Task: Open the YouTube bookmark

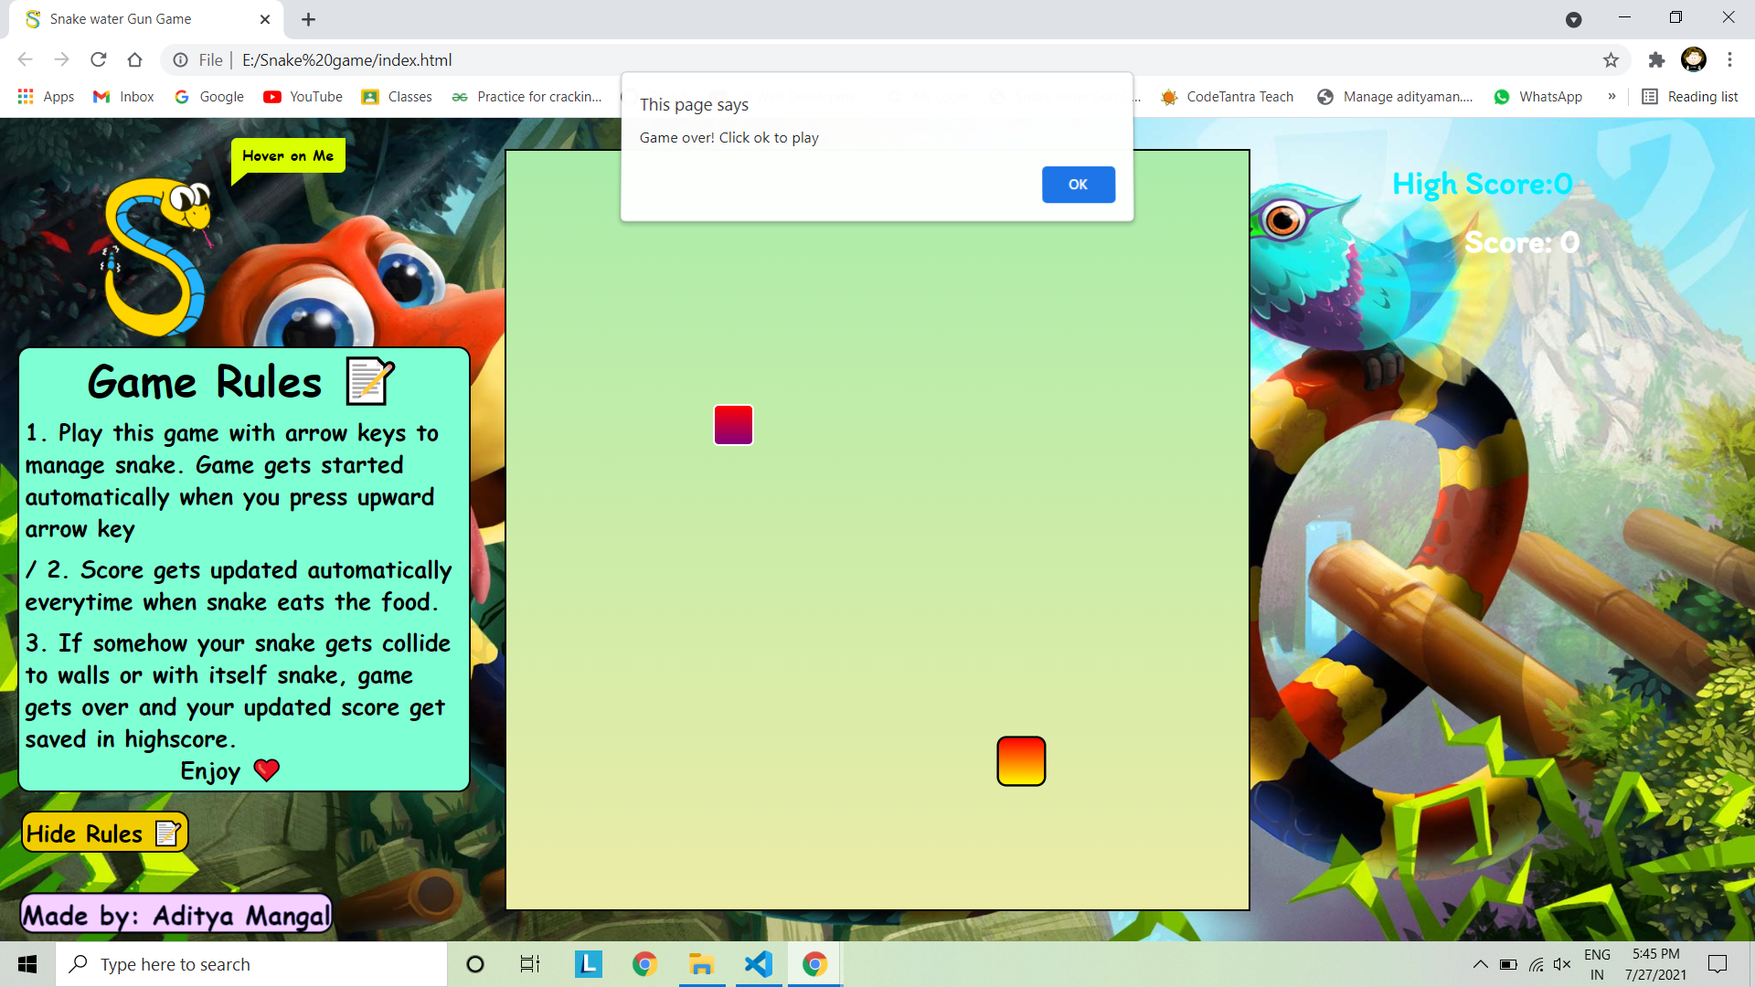Action: click(x=303, y=97)
